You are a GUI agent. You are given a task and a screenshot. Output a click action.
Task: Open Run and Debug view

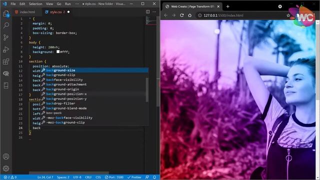coord(6,49)
